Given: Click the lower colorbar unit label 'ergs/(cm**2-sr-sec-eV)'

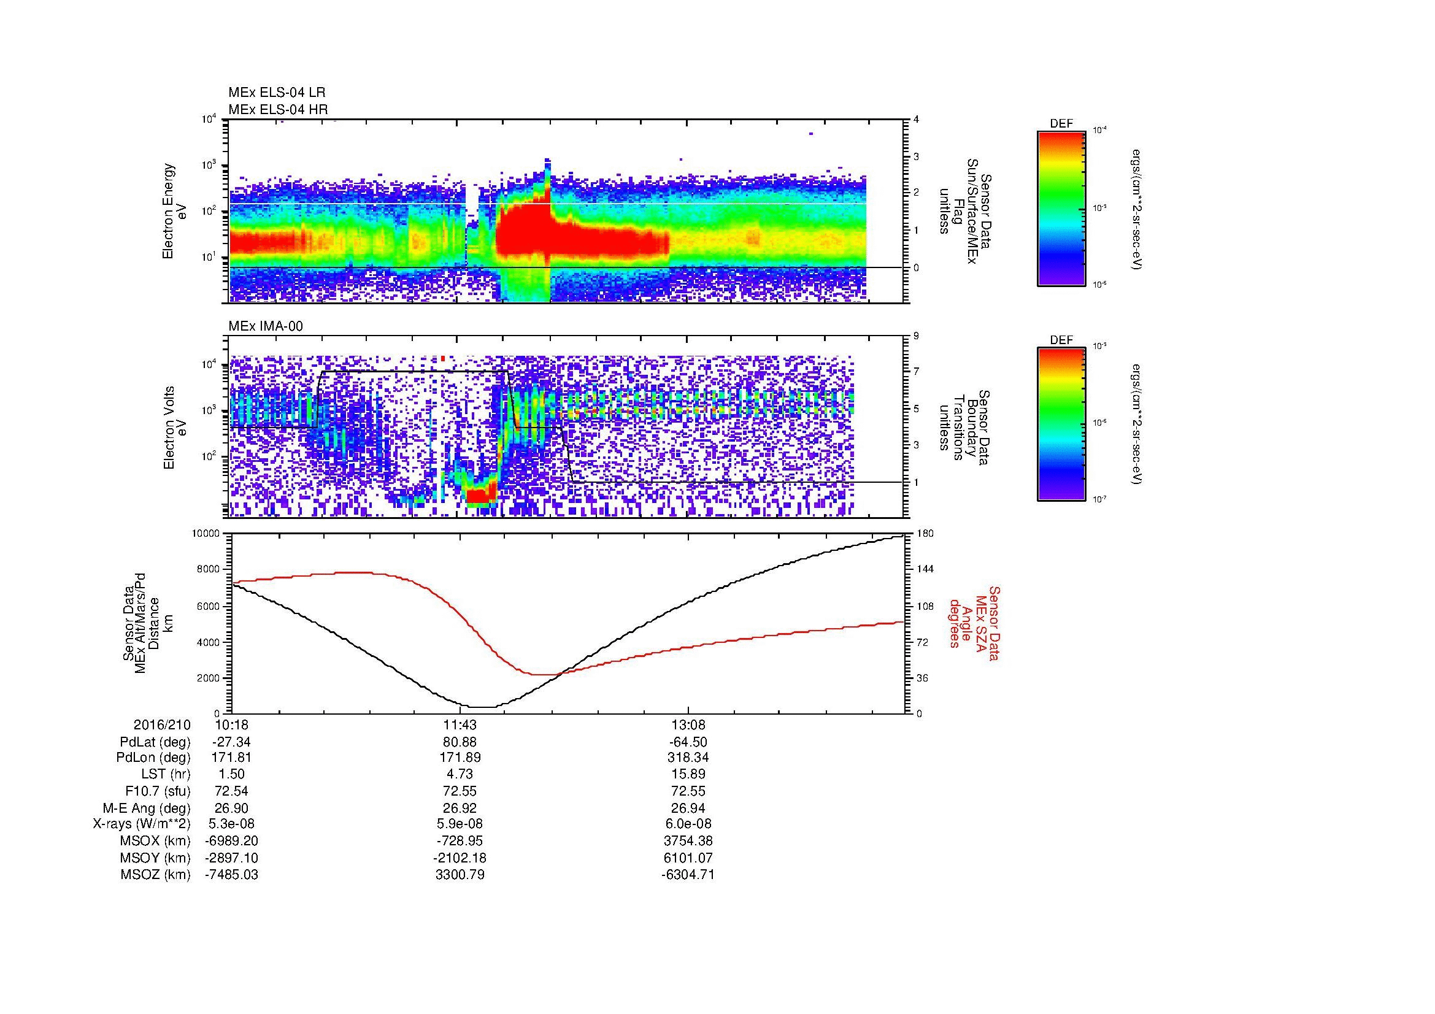Looking at the screenshot, I should pyautogui.click(x=1136, y=424).
